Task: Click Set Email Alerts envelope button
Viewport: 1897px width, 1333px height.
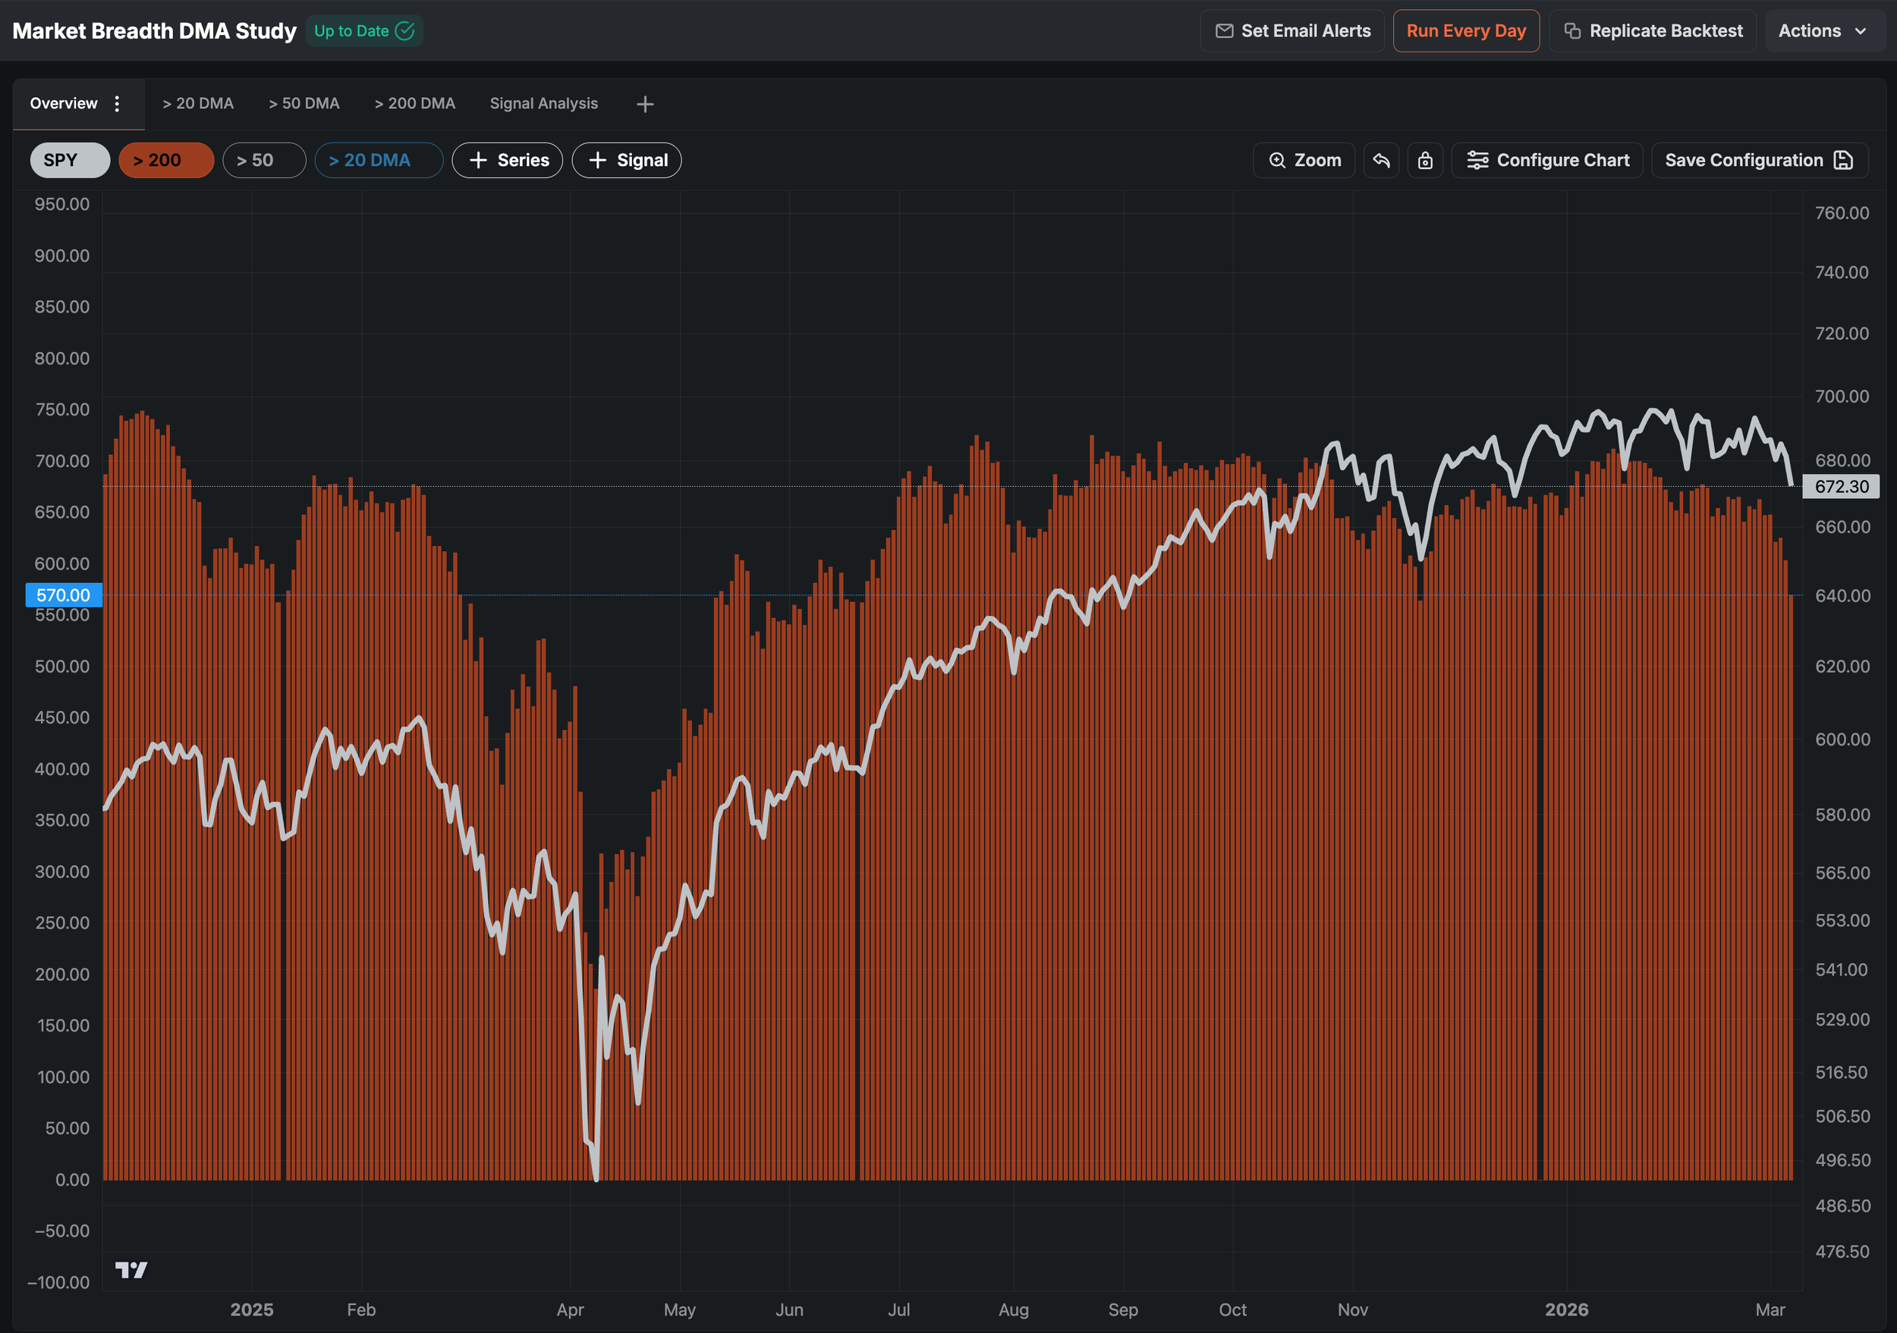Action: coord(1292,31)
